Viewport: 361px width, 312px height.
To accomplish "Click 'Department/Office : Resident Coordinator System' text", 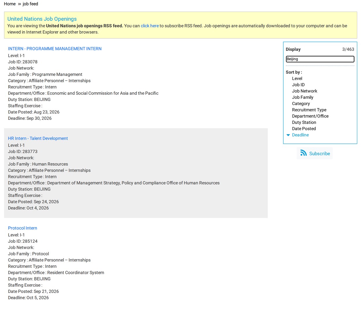I will 56,273.
